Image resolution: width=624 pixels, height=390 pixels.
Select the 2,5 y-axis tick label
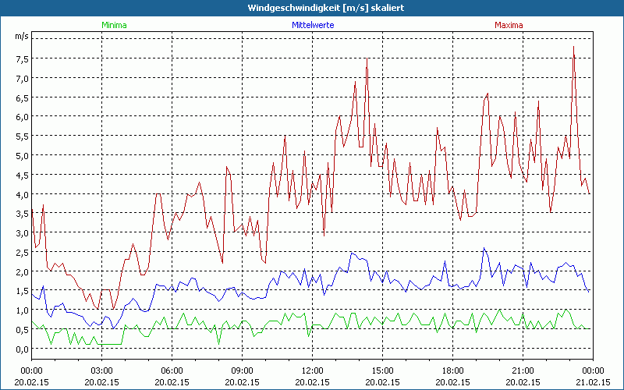21,252
